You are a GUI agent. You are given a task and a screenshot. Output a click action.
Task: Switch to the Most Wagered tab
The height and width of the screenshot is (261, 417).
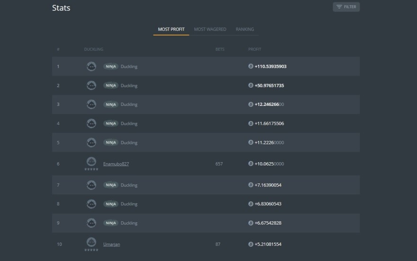pyautogui.click(x=210, y=29)
